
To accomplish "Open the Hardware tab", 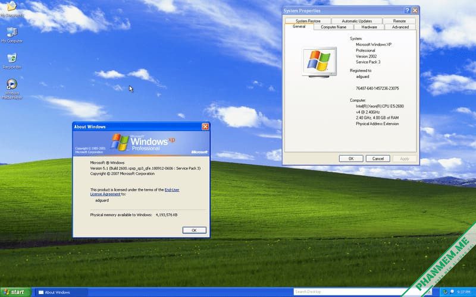I will click(x=369, y=27).
